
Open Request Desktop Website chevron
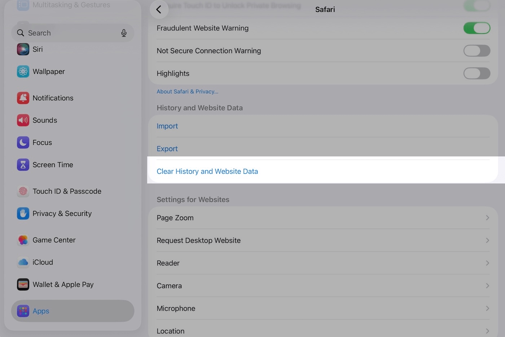tap(487, 240)
